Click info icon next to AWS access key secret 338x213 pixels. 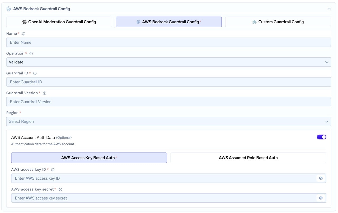pos(60,189)
